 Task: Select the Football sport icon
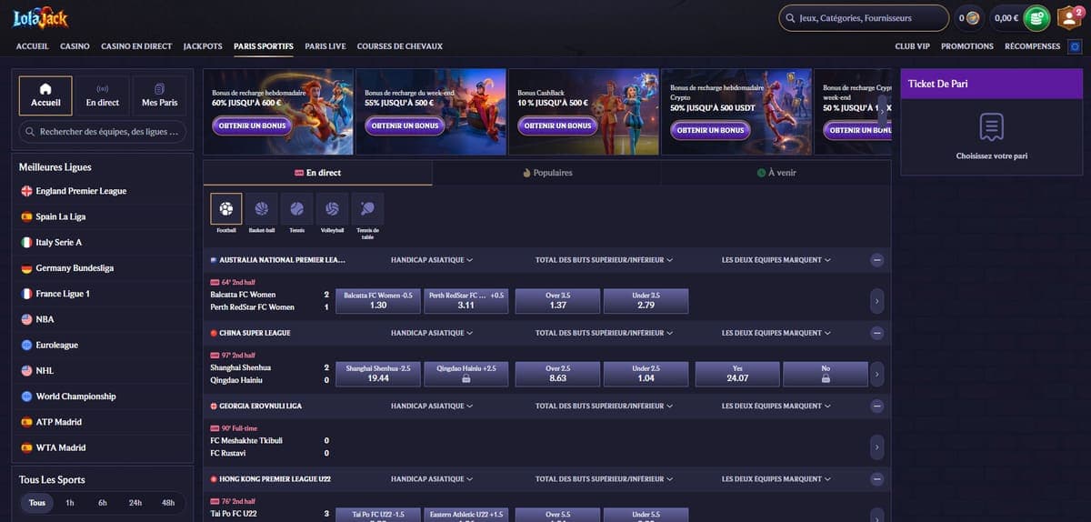click(x=226, y=209)
